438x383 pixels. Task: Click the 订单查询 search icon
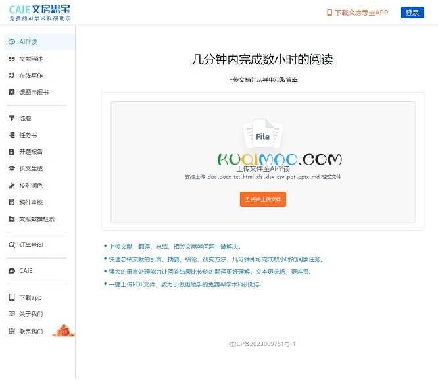point(11,245)
